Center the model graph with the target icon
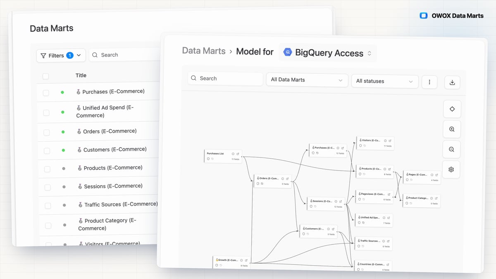Viewport: 496px width, 279px height. click(x=452, y=109)
